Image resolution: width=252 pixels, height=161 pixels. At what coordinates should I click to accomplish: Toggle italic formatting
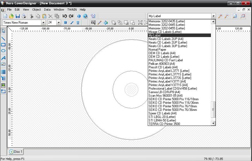pos(72,23)
